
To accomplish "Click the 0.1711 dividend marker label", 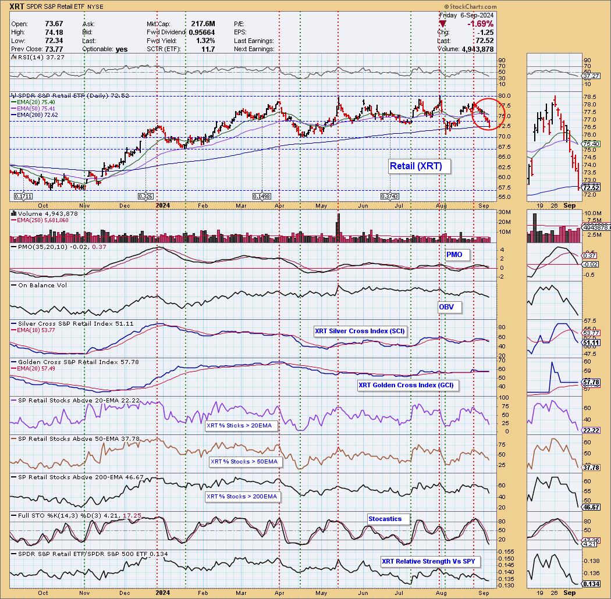I will [x=23, y=197].
